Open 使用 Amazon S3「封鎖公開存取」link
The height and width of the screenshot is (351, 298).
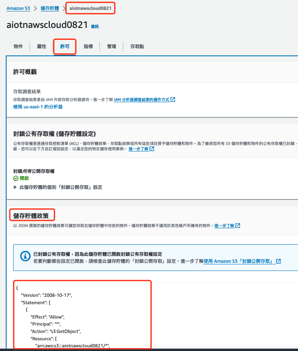tap(239, 261)
